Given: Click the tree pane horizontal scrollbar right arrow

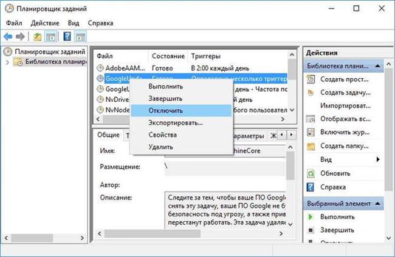Looking at the screenshot, I should pyautogui.click(x=82, y=238).
